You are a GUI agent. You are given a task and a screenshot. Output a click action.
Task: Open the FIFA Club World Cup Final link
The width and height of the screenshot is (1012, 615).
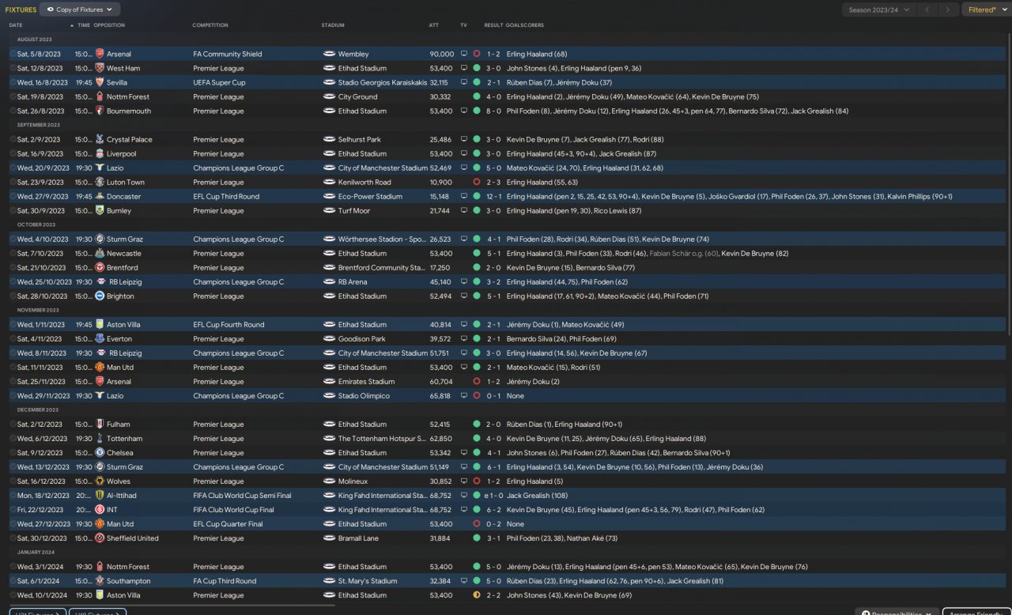click(x=233, y=509)
